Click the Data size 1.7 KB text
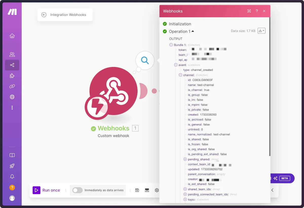This screenshot has width=304, height=208. click(x=243, y=31)
